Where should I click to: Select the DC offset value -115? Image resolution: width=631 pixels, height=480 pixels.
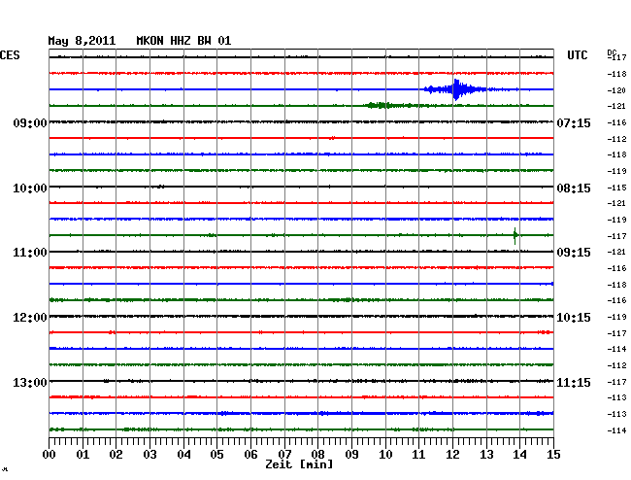click(x=616, y=188)
